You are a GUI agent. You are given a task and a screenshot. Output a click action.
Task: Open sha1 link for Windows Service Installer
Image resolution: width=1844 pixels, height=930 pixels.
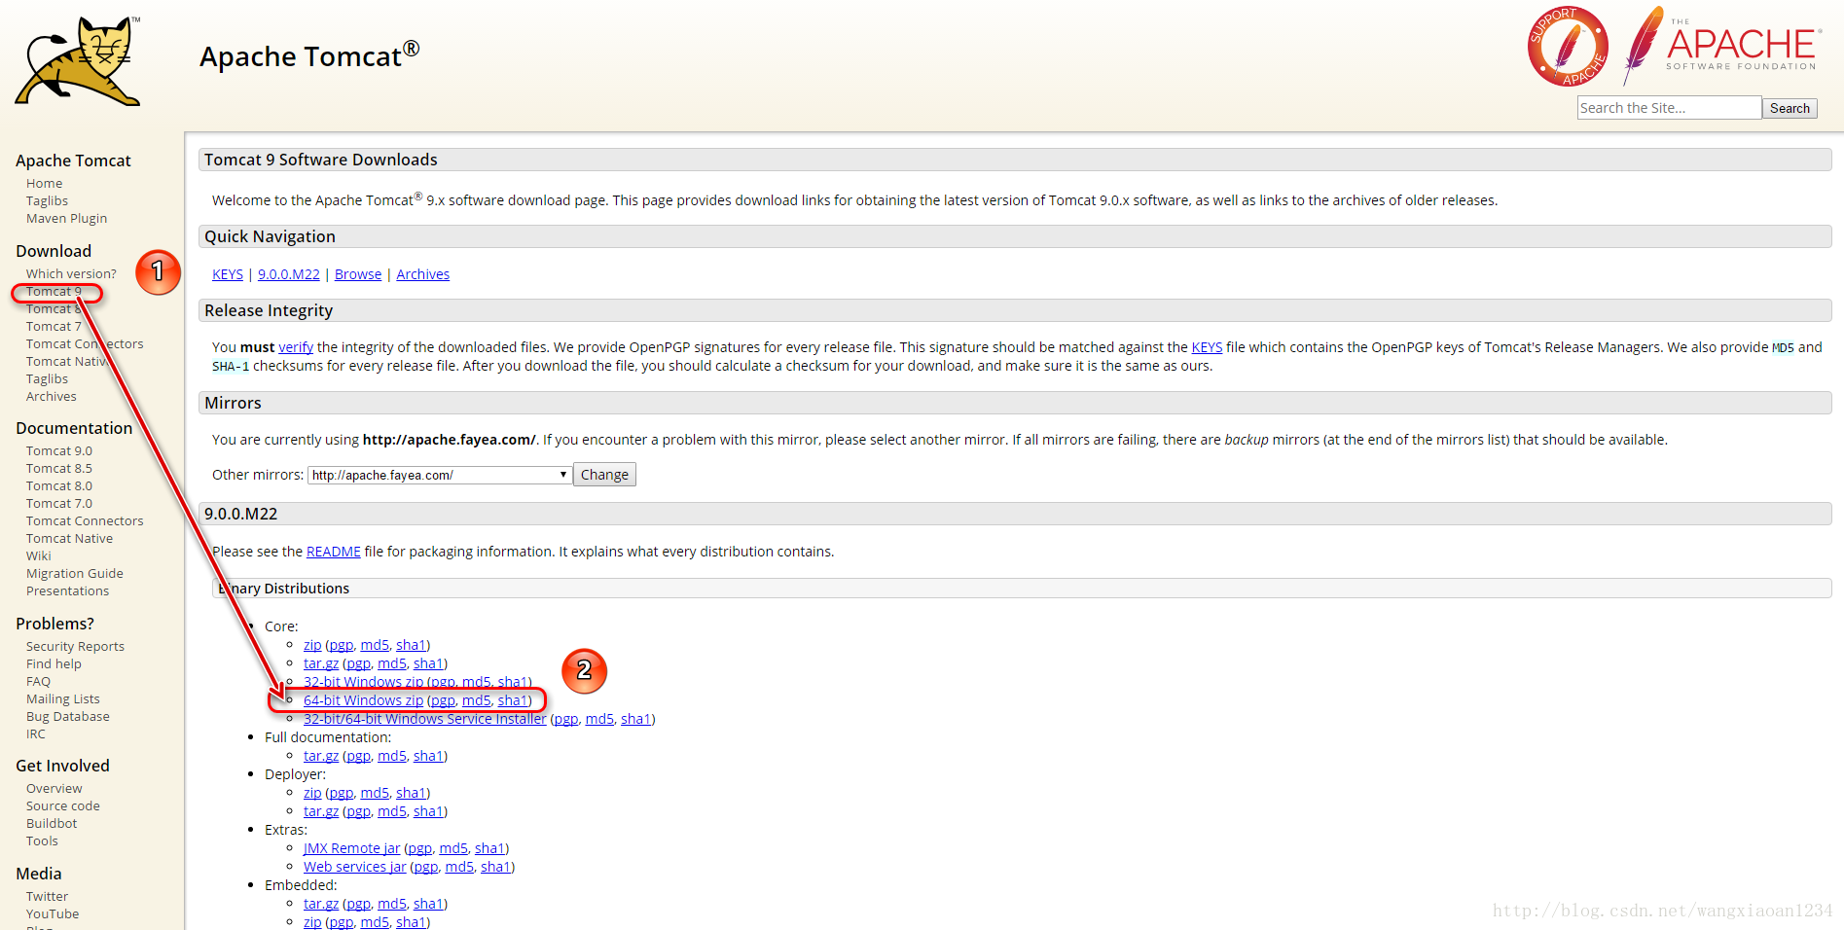coord(635,719)
